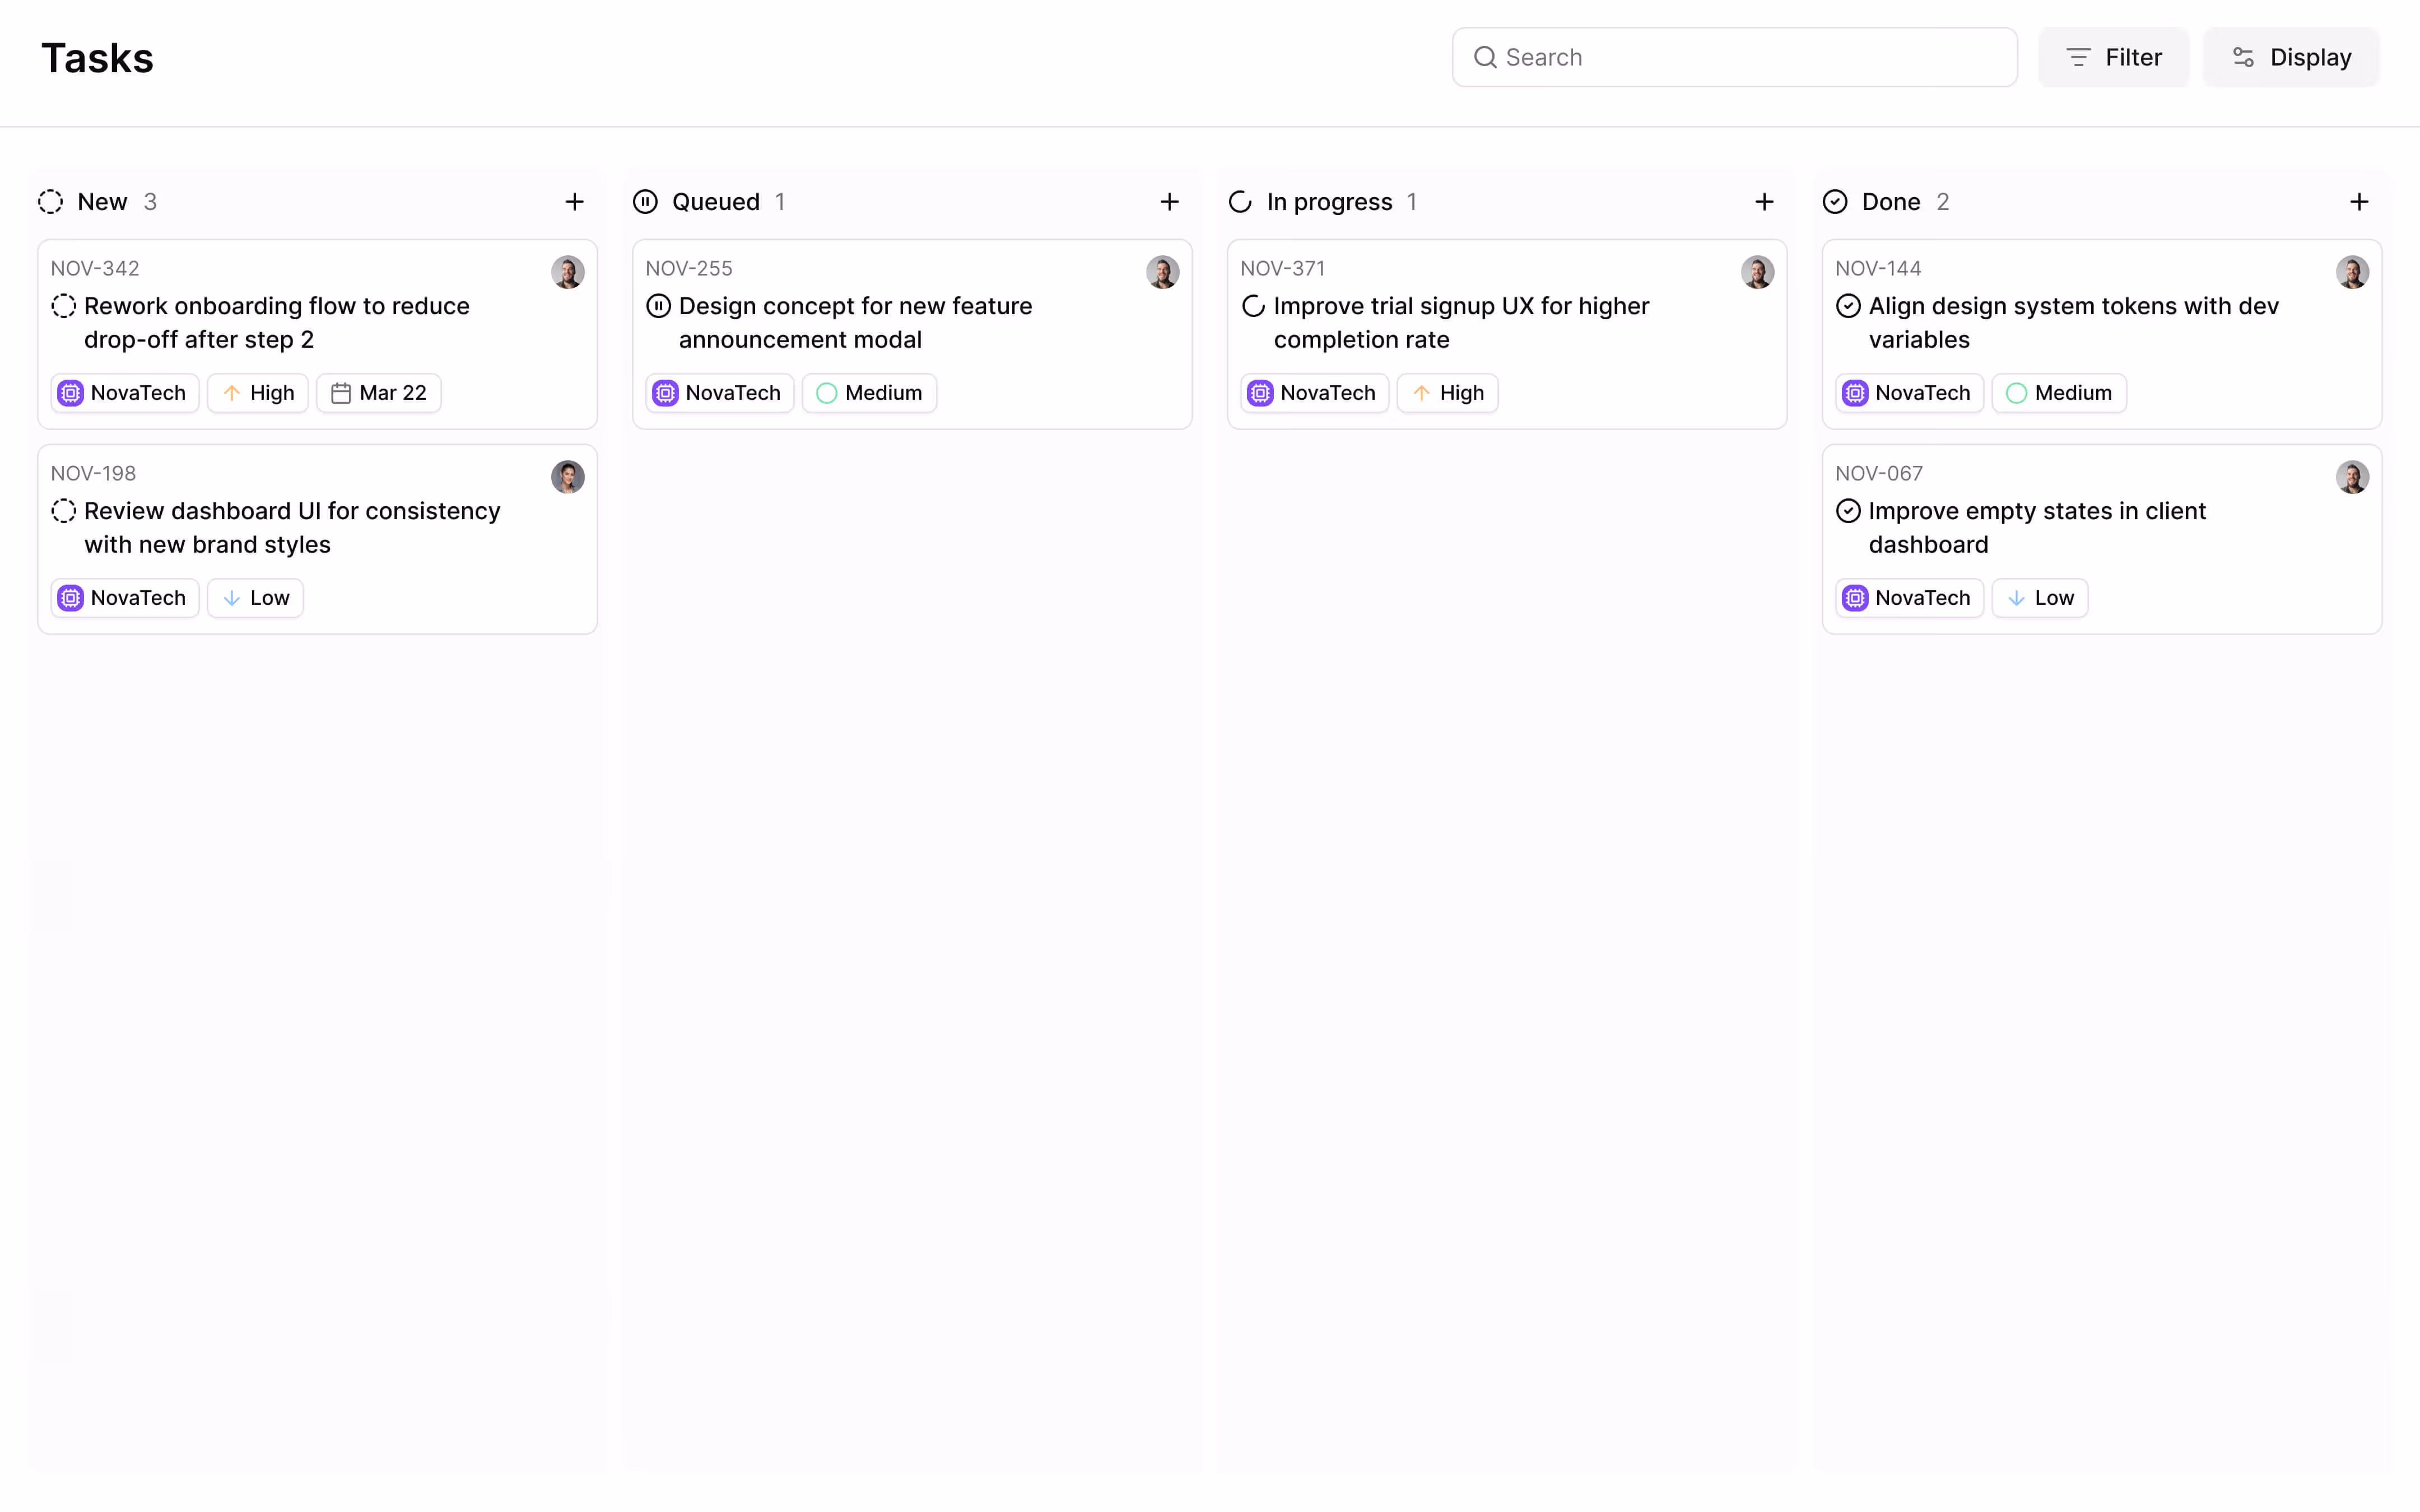
Task: Click the high priority arrow icon on NOV-371
Action: [x=1423, y=393]
